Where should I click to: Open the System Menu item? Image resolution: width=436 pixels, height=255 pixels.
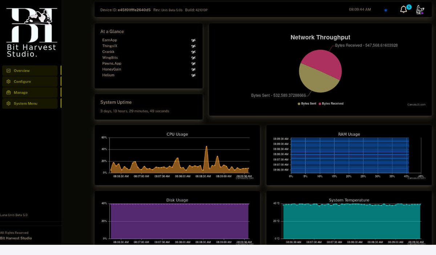coord(30,103)
